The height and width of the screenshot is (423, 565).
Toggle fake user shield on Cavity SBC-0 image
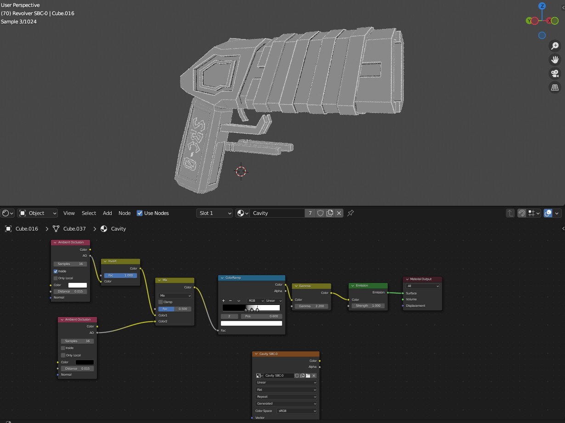pyautogui.click(x=297, y=376)
